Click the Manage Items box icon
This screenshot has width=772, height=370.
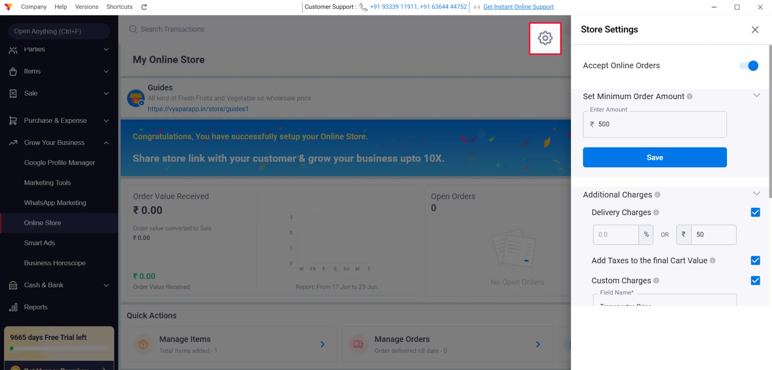[x=143, y=344]
